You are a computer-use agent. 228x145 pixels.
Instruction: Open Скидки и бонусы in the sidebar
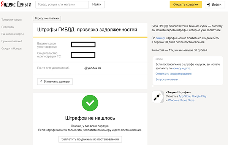tap(12, 48)
